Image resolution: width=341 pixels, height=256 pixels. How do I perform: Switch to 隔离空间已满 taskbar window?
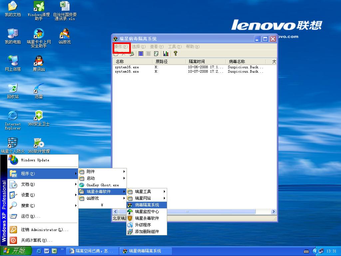(93, 251)
